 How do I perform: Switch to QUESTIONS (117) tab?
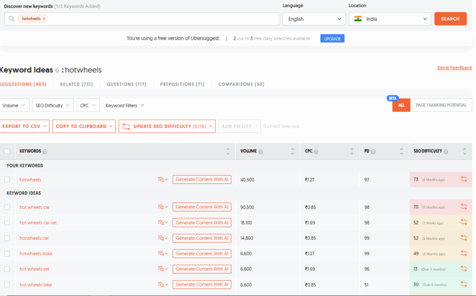(126, 84)
